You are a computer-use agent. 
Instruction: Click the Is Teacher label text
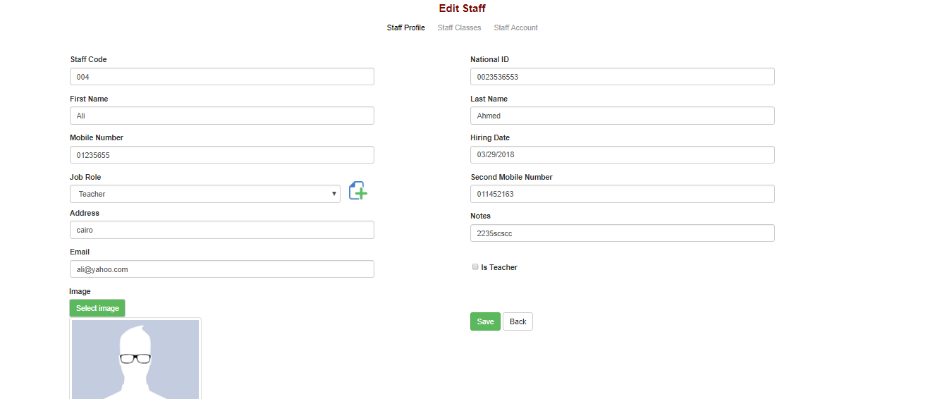499,268
